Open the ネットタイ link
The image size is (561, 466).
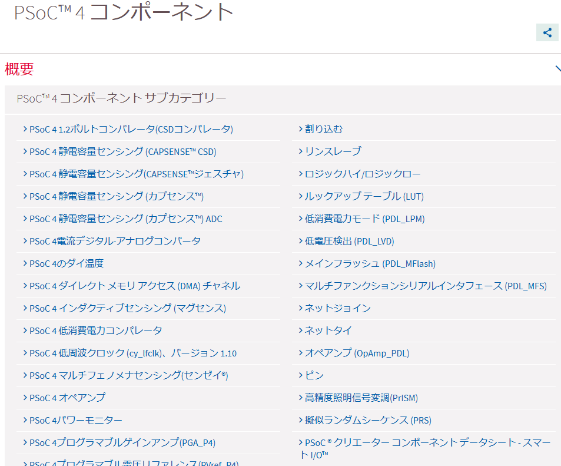tap(328, 331)
